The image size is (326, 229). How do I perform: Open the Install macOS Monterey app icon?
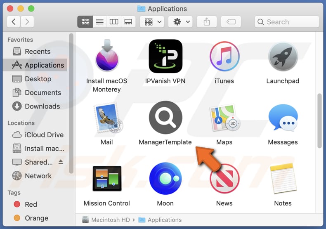pos(107,55)
